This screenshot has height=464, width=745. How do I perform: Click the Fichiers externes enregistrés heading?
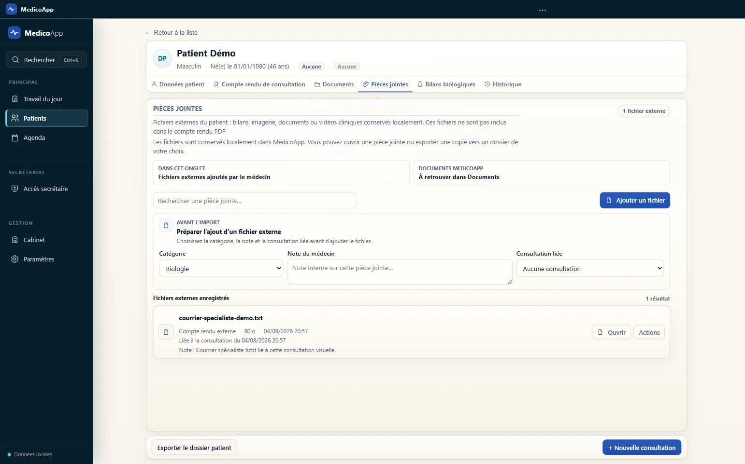[x=191, y=298]
